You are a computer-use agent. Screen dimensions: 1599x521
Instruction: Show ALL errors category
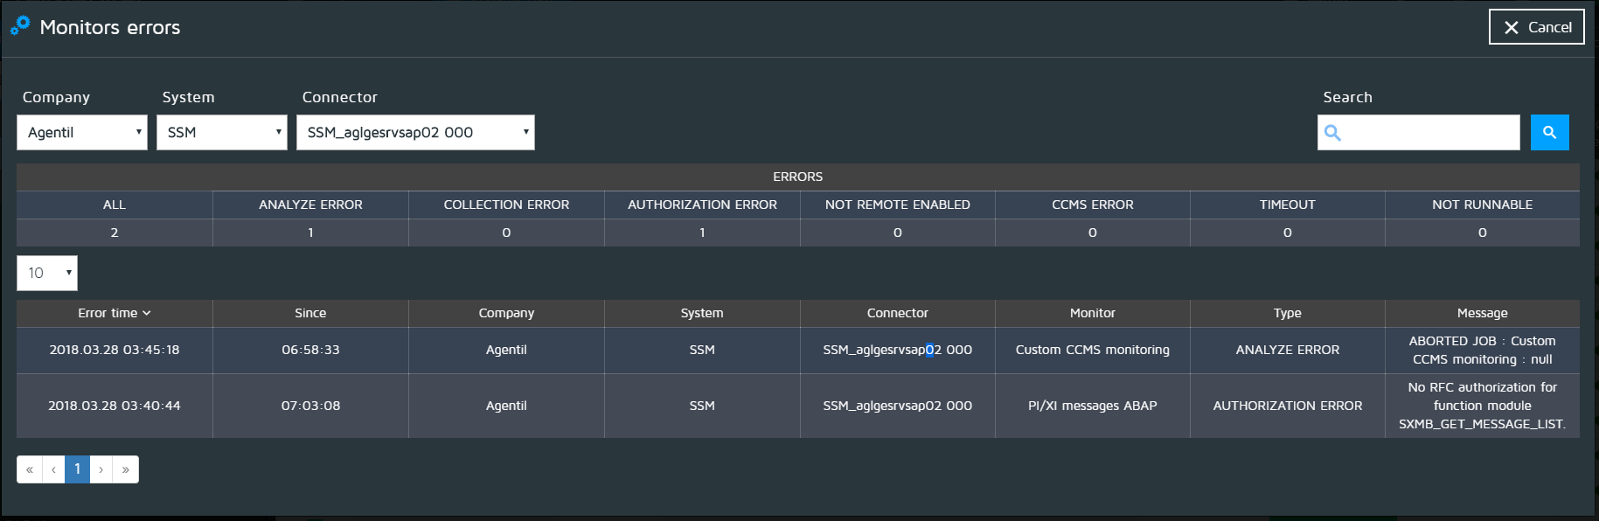[115, 205]
